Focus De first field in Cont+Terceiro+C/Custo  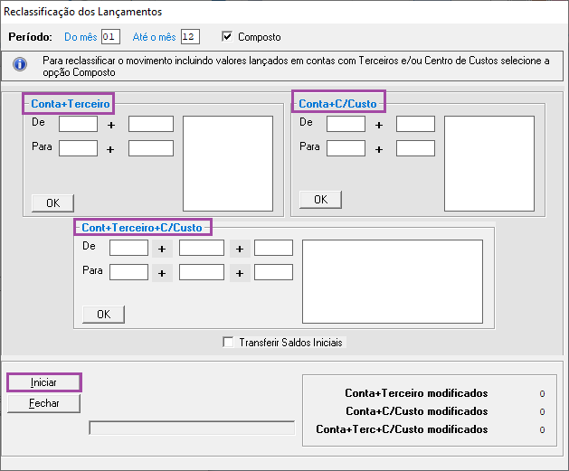click(x=128, y=248)
